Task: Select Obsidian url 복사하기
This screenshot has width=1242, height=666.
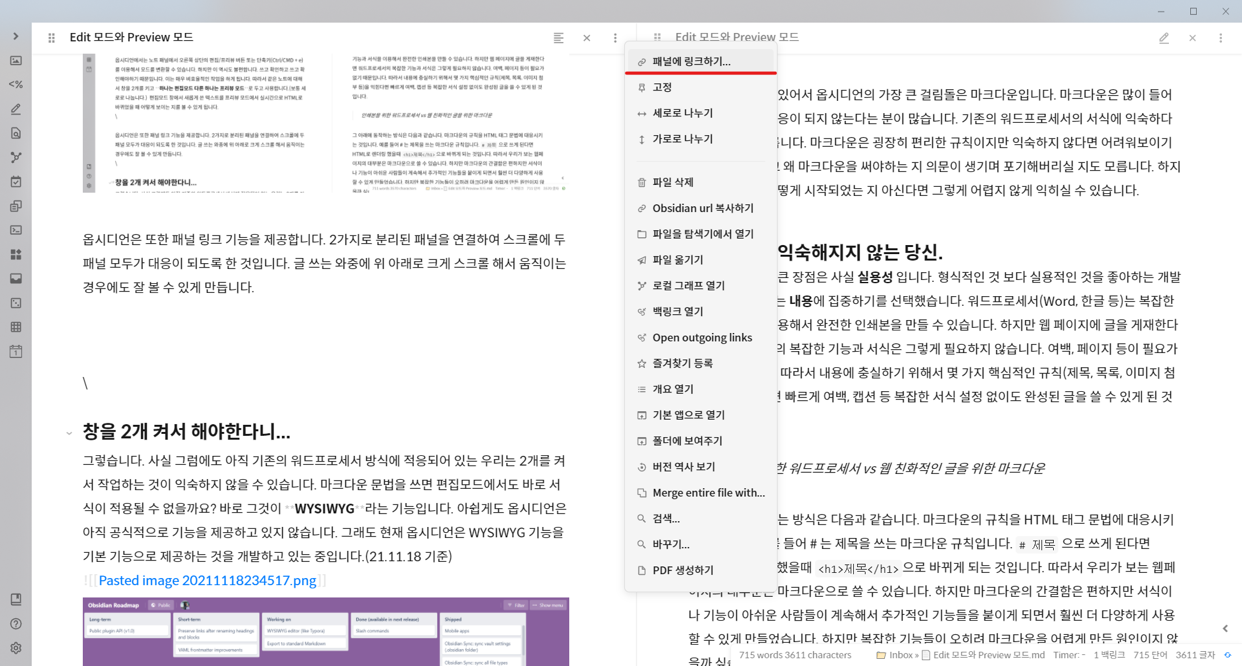Action: click(701, 208)
